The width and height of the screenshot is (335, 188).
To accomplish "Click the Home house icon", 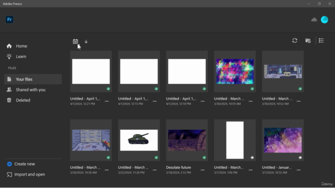I will coord(9,46).
